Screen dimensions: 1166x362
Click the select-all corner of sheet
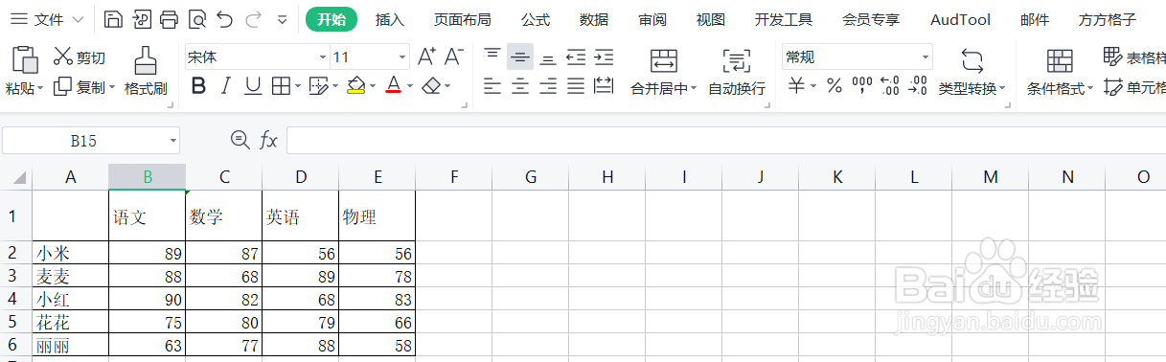point(16,177)
